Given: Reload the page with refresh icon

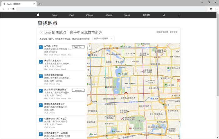Looking at the screenshot, I should (13, 9).
